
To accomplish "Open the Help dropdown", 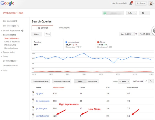I will click(x=131, y=13).
